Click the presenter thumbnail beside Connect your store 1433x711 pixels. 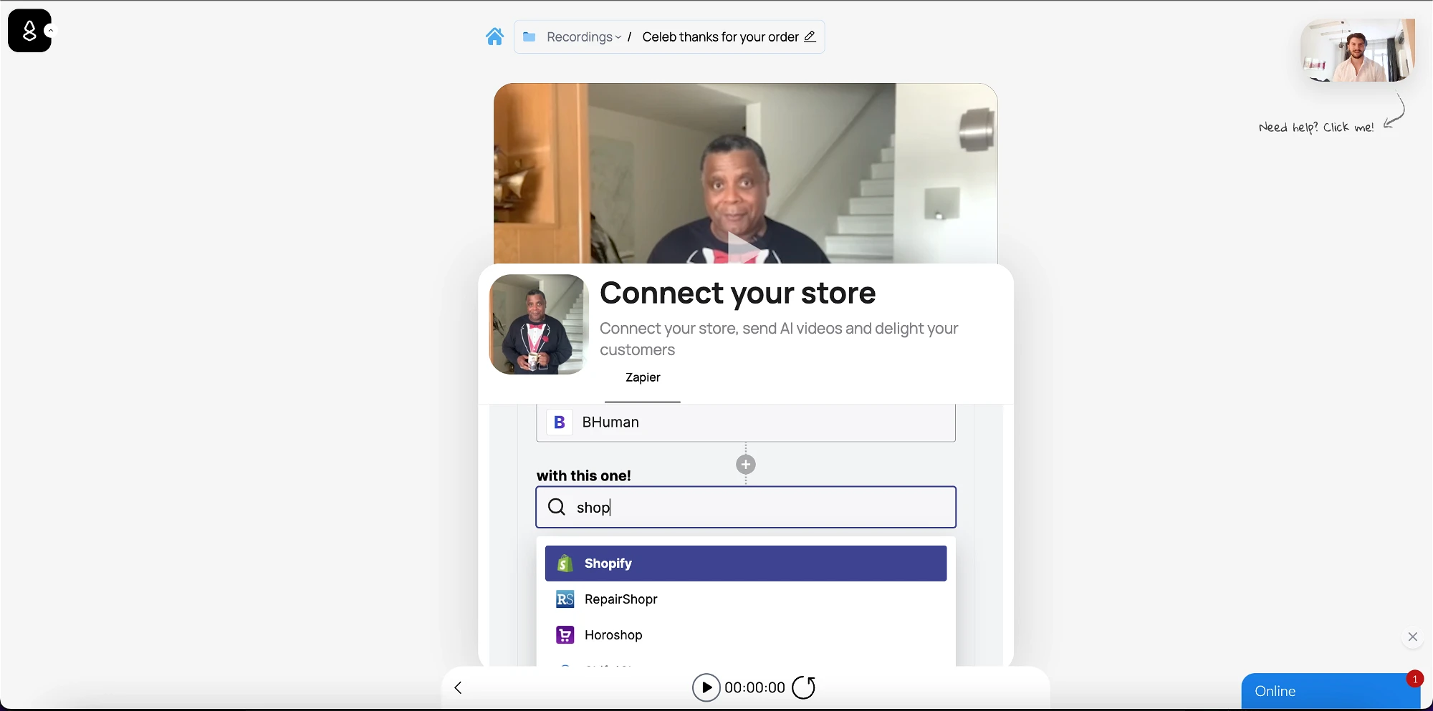[x=538, y=324]
